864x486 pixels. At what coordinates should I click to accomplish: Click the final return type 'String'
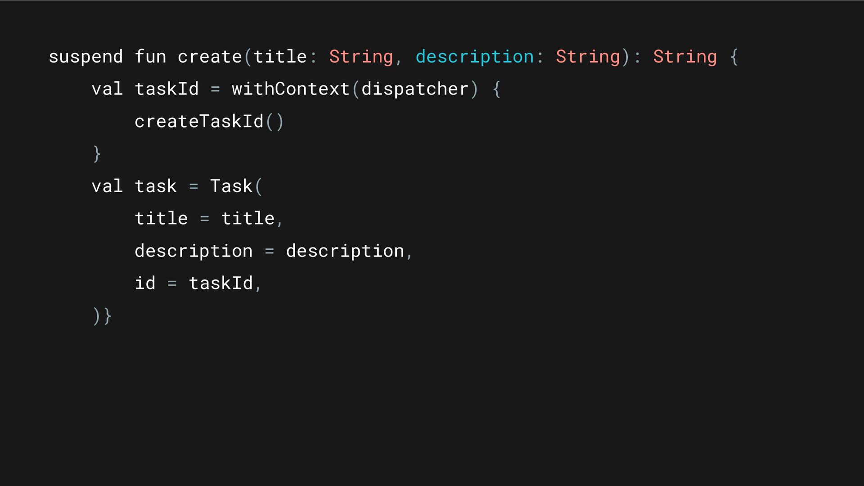[685, 57]
